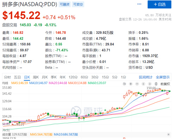
Task: Click the 可卖空 short-selling tag
Action: tap(78, 5)
